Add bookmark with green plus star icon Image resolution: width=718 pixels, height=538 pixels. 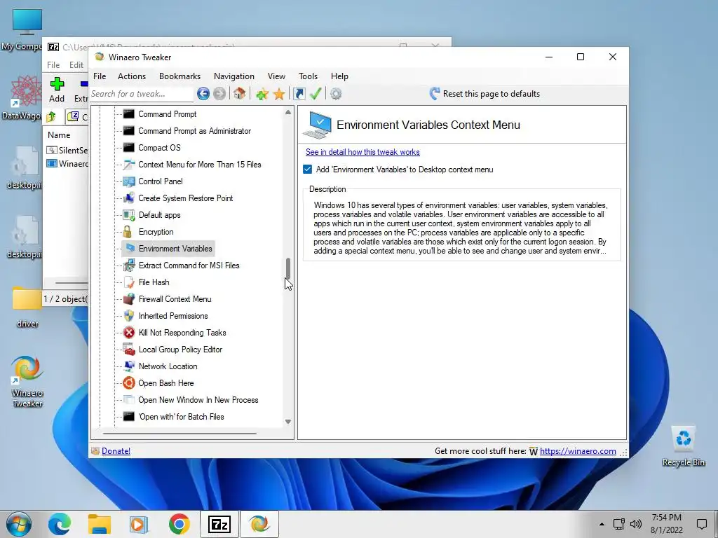[x=262, y=94]
